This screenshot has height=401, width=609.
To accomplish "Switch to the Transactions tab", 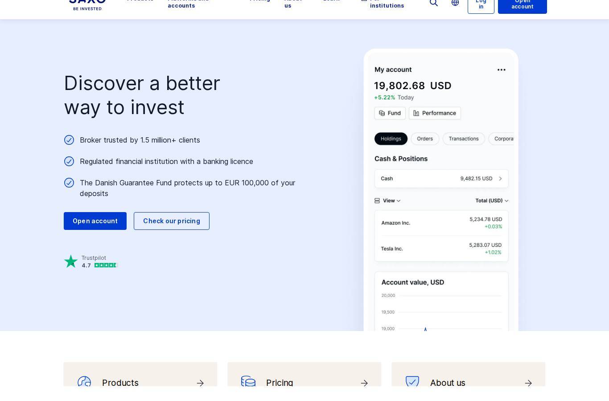I will coord(464,139).
